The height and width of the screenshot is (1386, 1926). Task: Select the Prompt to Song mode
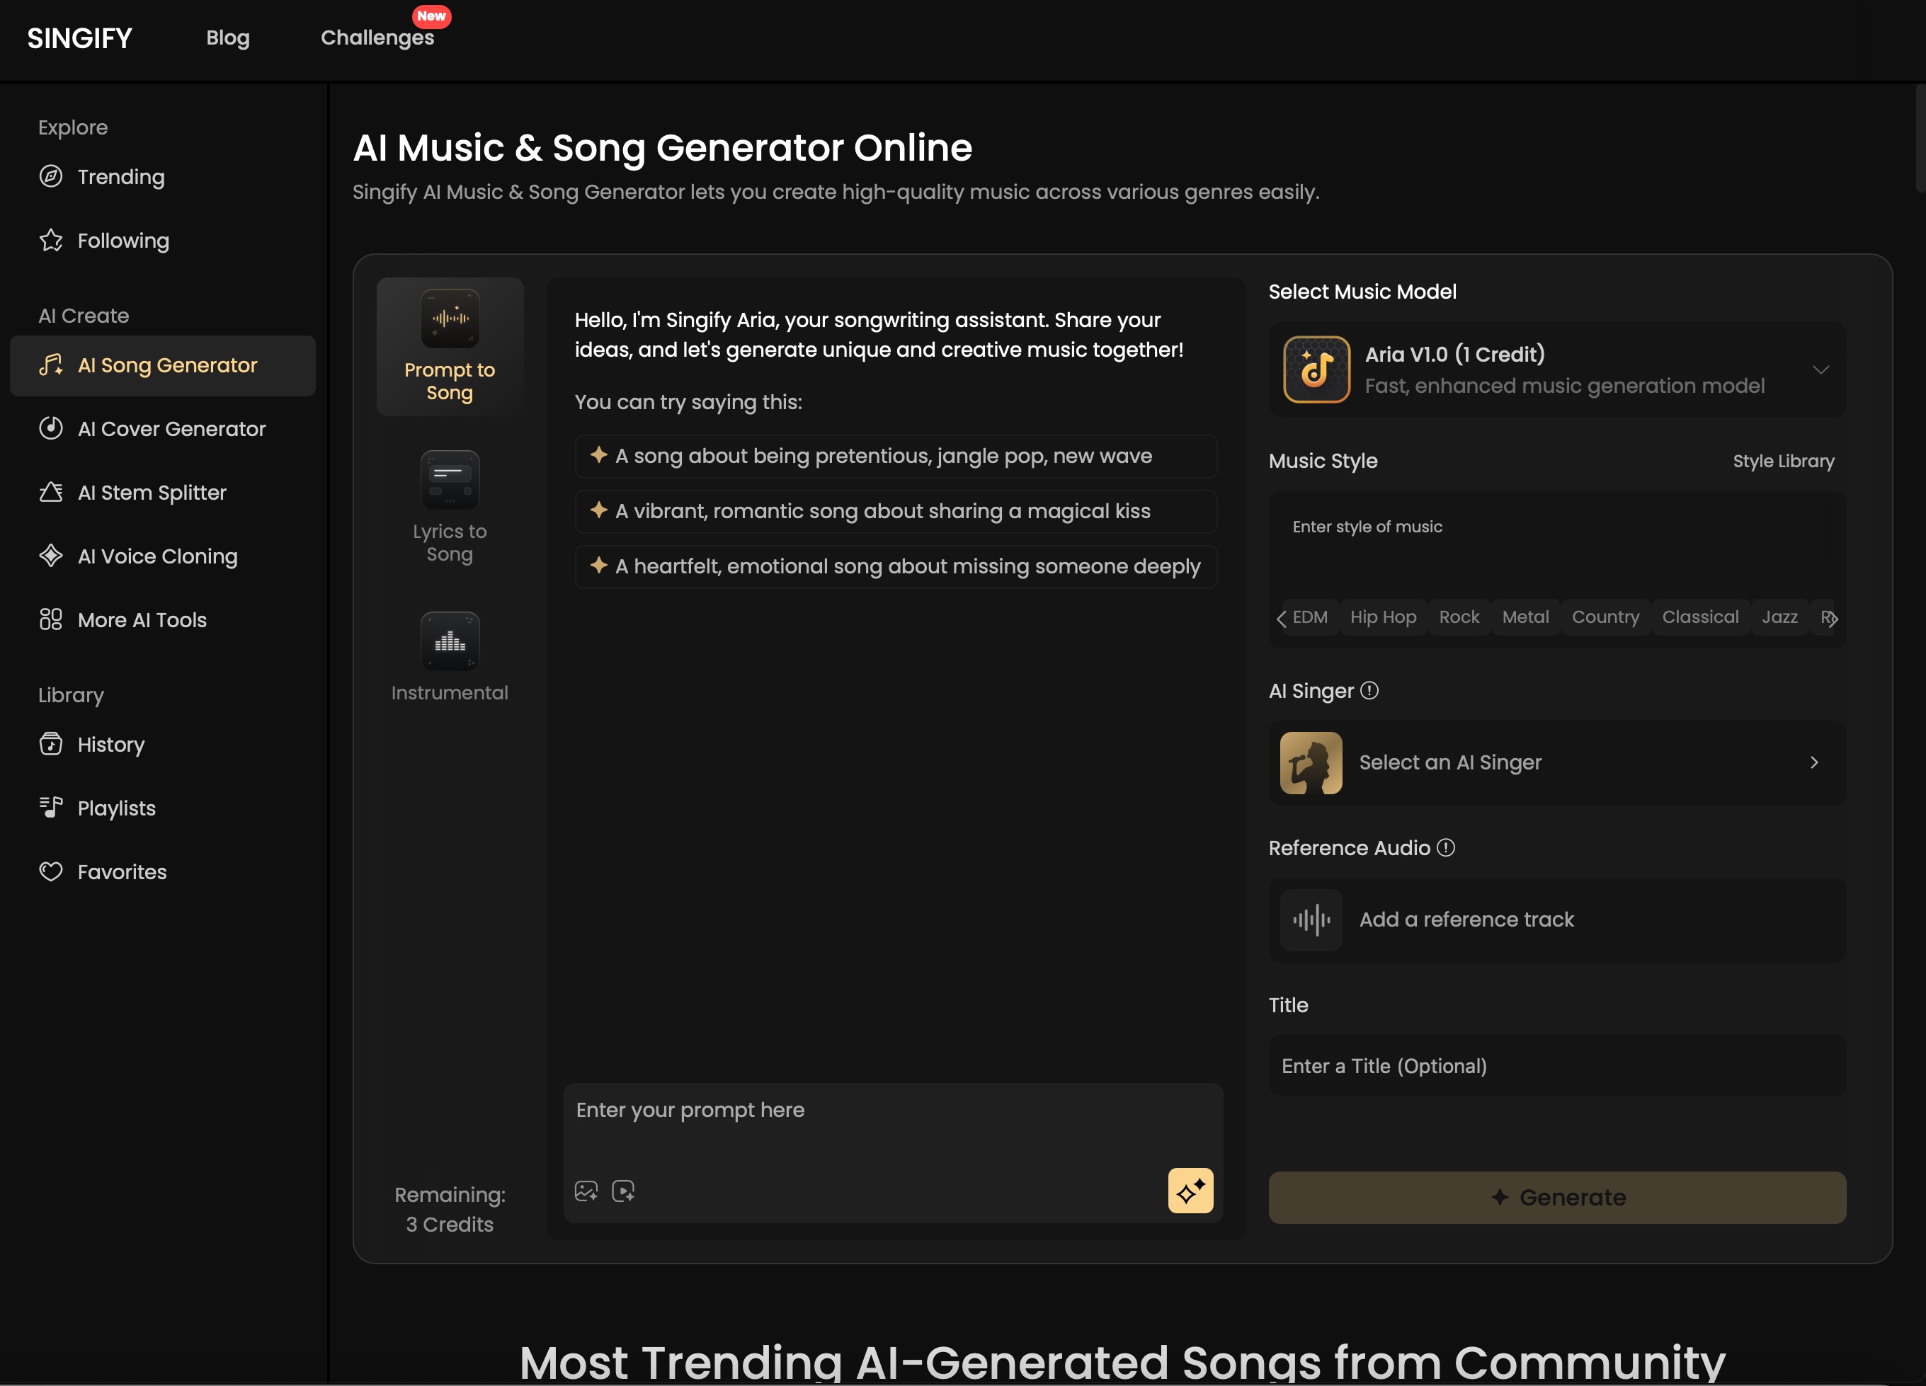coord(450,346)
